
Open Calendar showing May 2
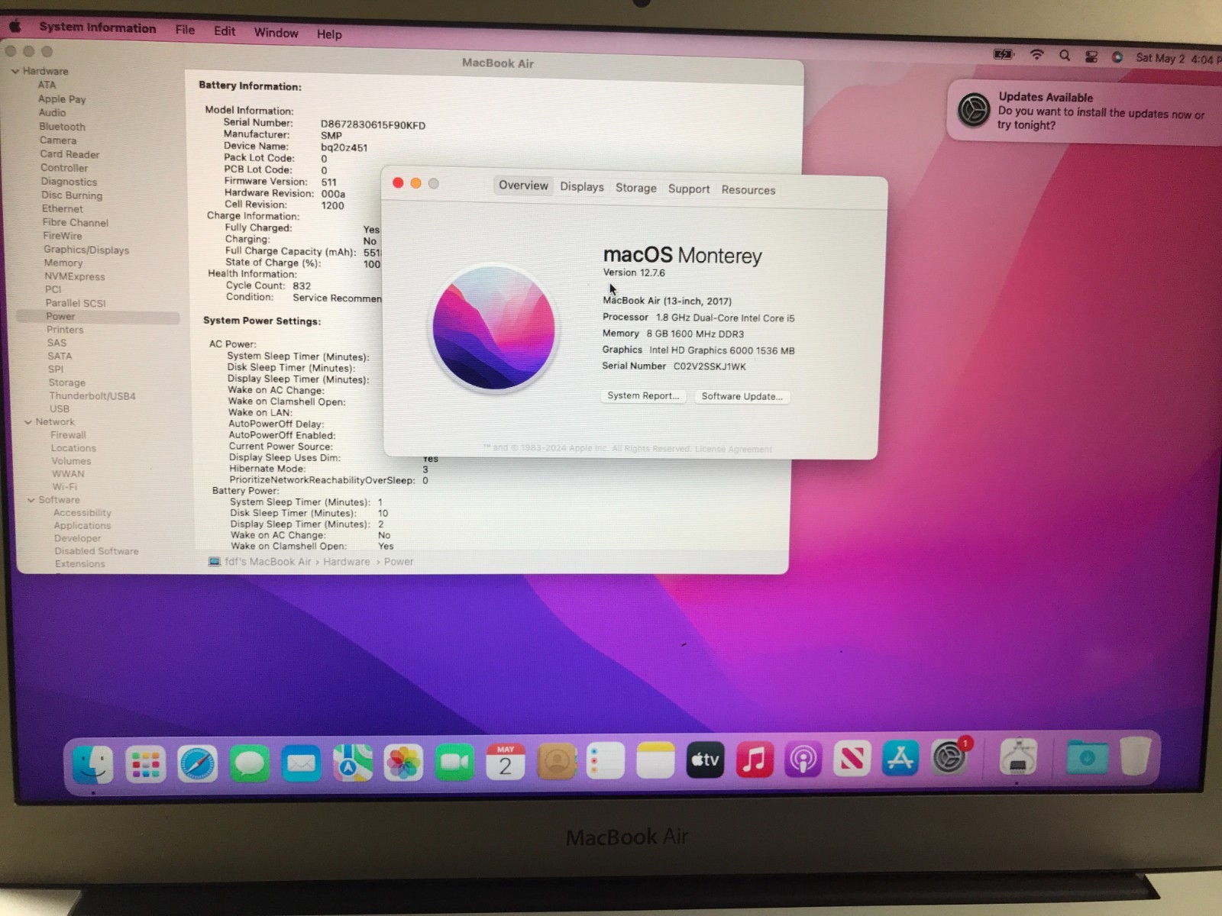coord(506,761)
